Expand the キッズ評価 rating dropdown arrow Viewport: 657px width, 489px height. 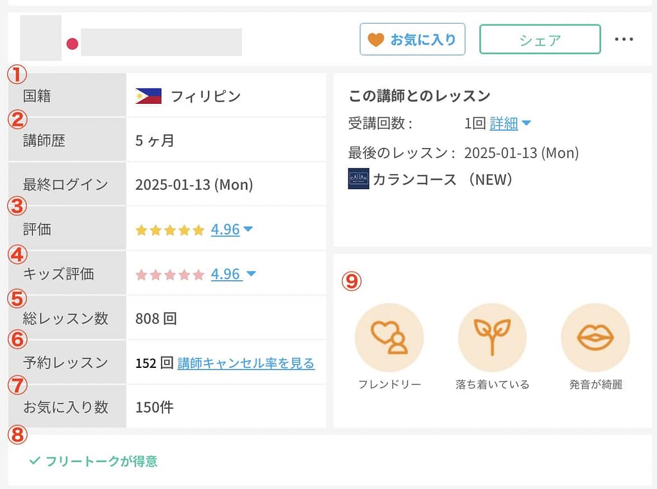click(x=251, y=274)
